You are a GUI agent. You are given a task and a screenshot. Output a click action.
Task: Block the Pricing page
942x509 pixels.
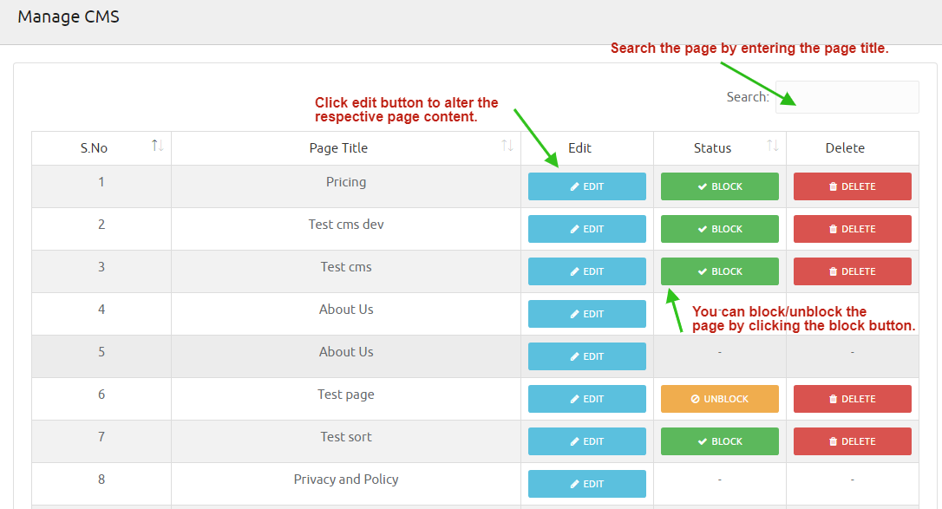[719, 186]
